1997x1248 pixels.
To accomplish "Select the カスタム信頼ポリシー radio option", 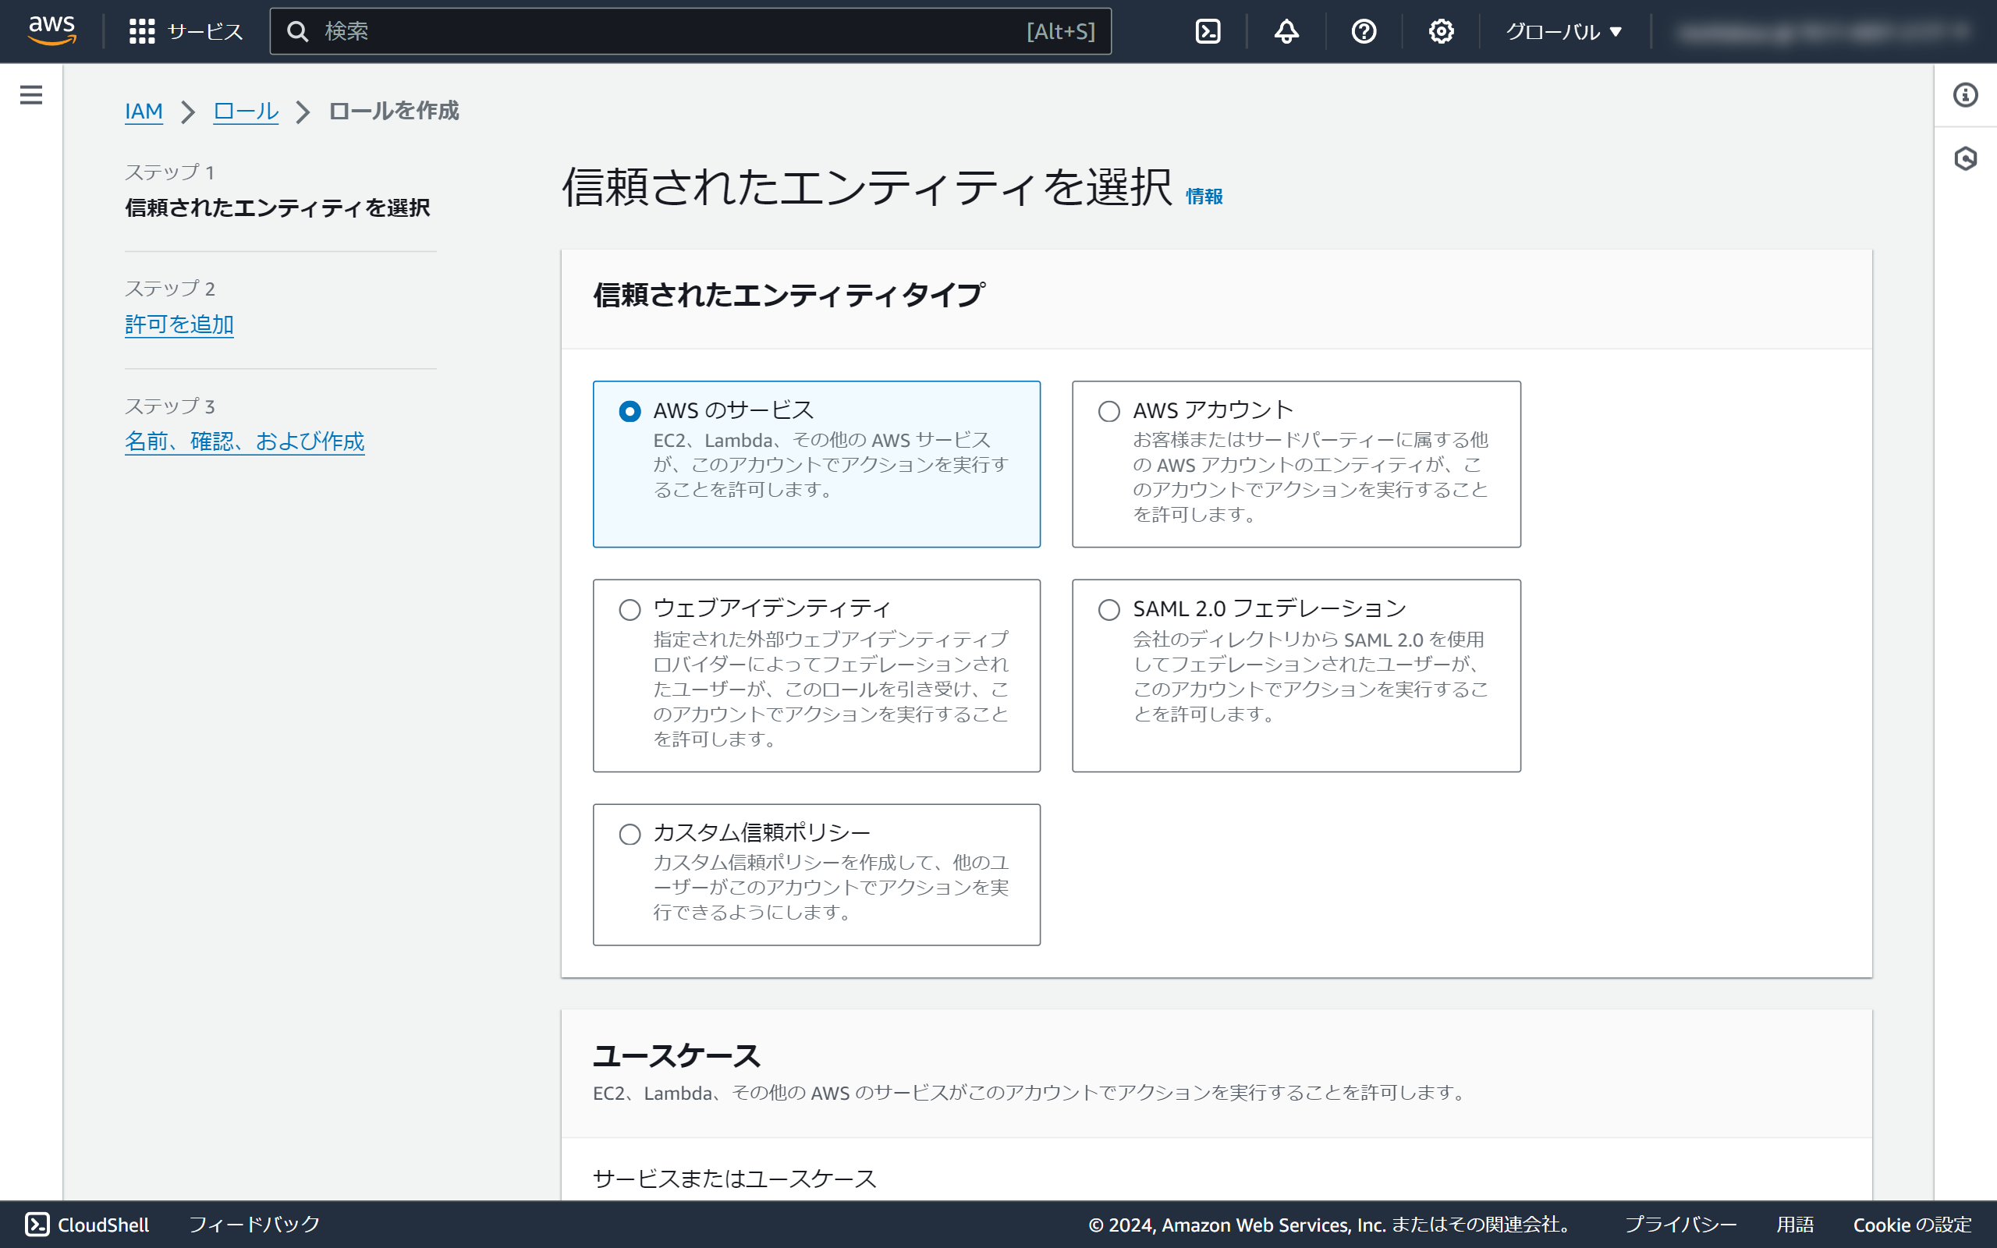I will (x=630, y=835).
